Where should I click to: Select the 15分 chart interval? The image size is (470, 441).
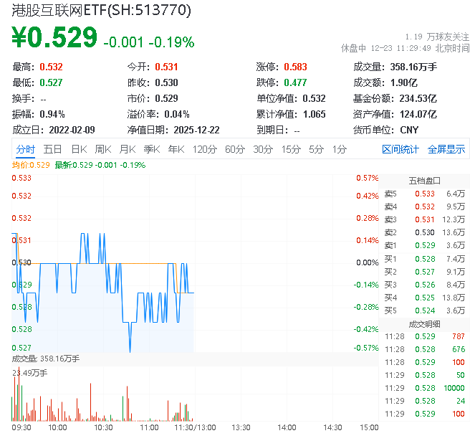pyautogui.click(x=291, y=149)
